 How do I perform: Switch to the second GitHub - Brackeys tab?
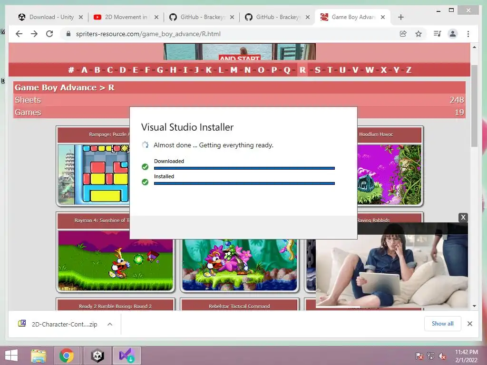tap(277, 17)
